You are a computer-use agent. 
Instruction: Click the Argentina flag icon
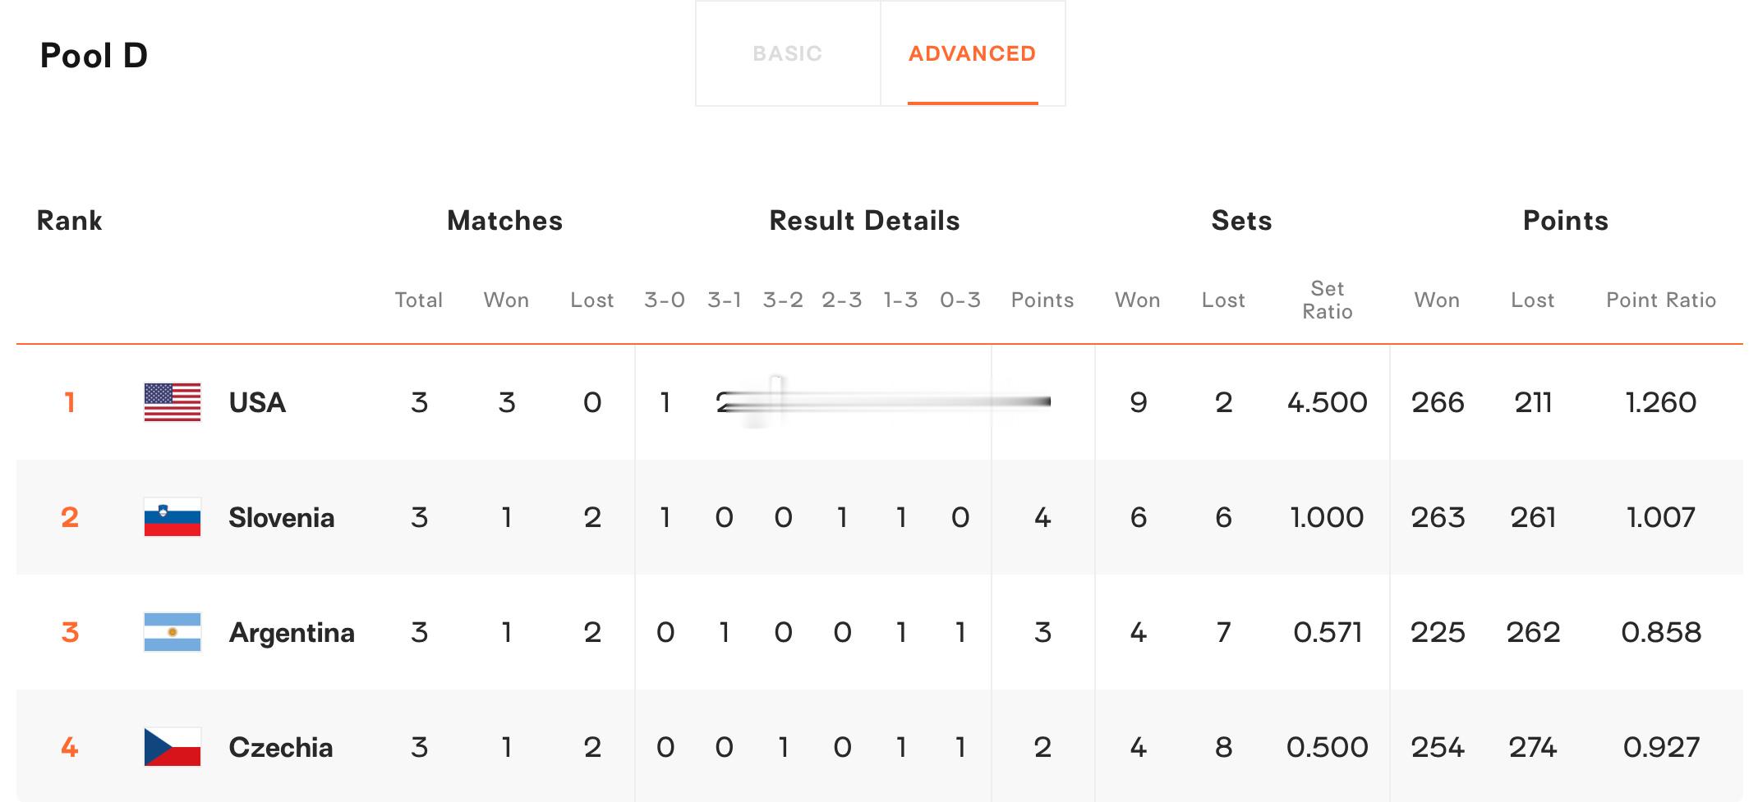click(173, 632)
